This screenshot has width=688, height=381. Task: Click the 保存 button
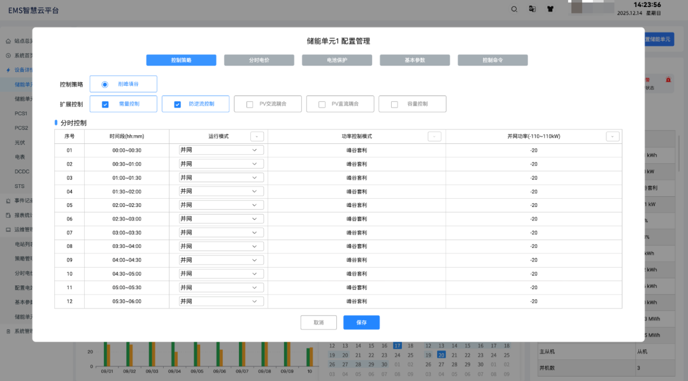tap(361, 322)
